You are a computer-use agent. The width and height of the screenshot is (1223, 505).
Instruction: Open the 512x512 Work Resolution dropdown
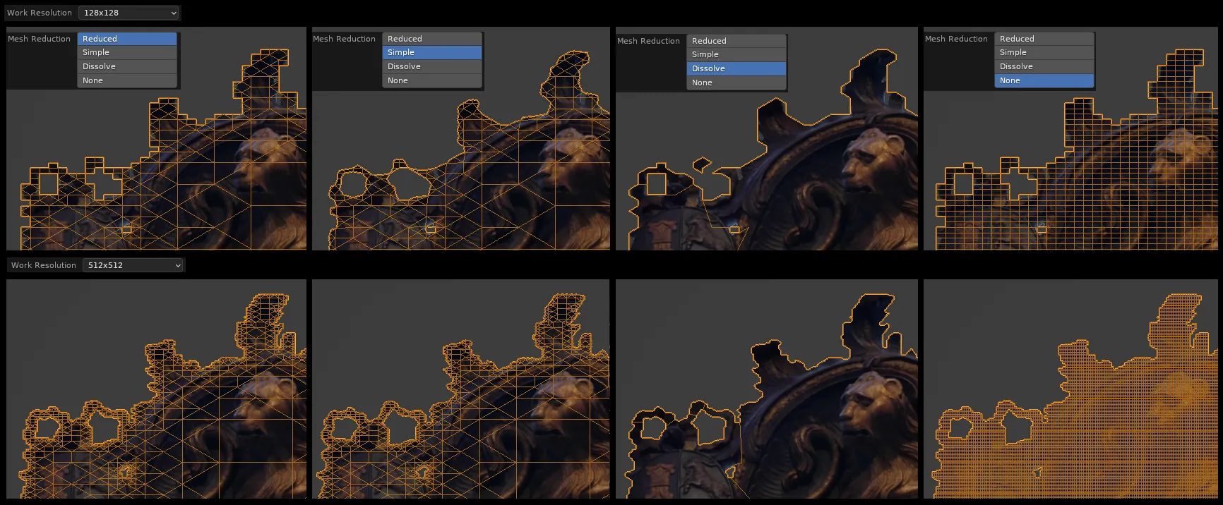click(133, 265)
